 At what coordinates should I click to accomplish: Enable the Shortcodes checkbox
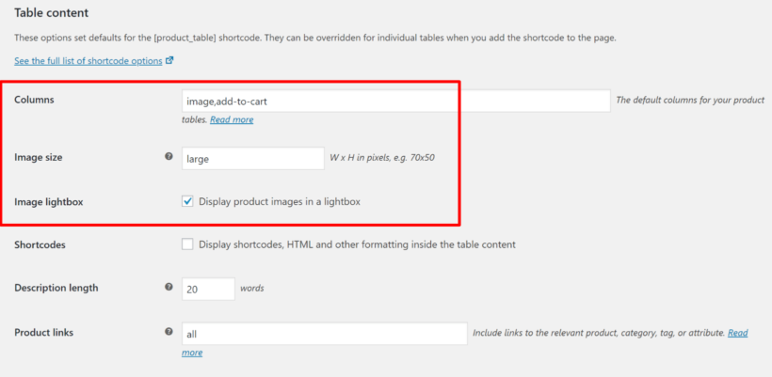187,244
